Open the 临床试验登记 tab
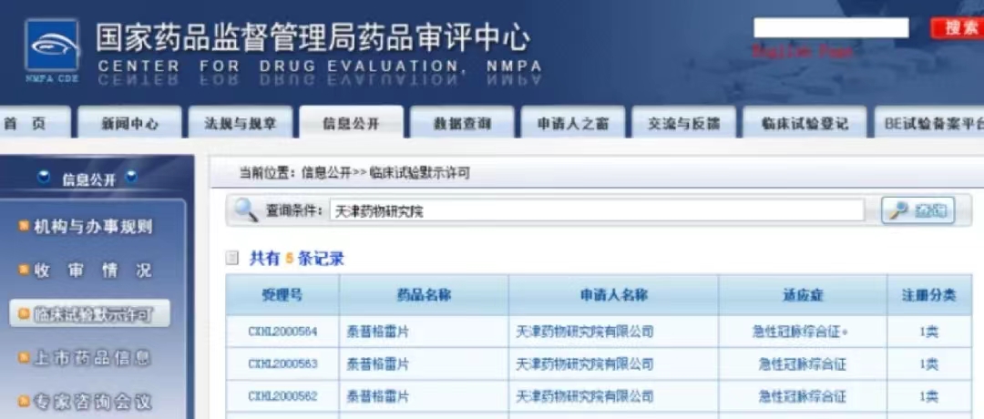Image resolution: width=984 pixels, height=419 pixels. [x=792, y=125]
